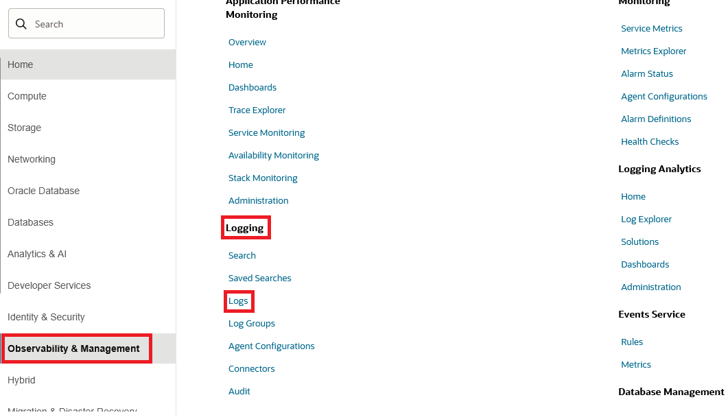Open Identity & Security category

[x=46, y=317]
